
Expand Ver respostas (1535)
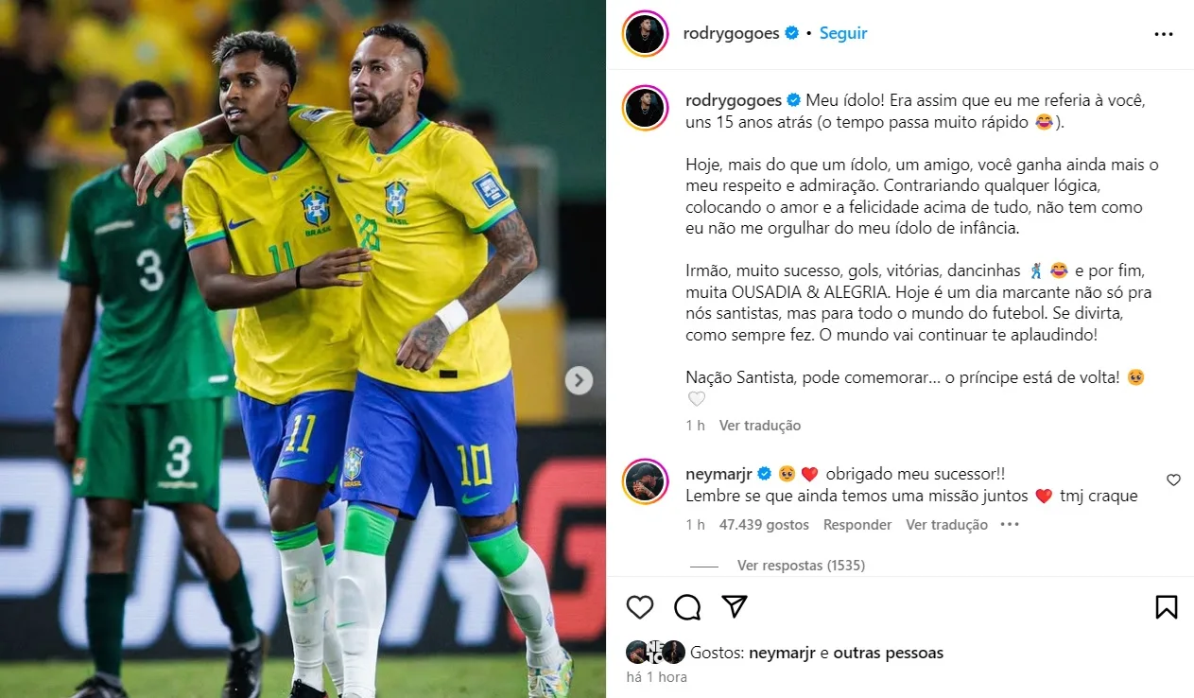click(x=801, y=566)
